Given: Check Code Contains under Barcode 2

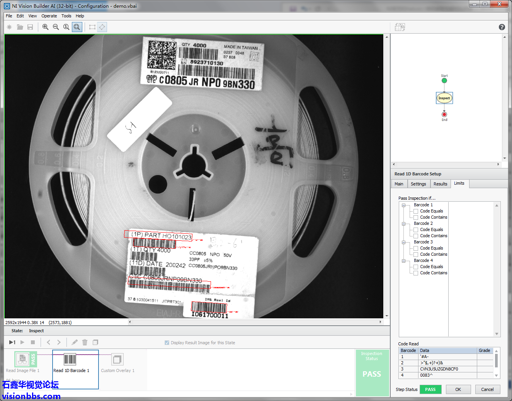Looking at the screenshot, I should click(x=416, y=236).
